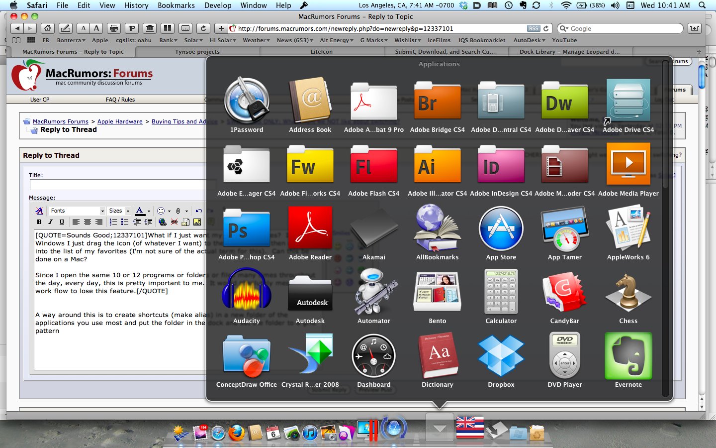Open the Weather bookmarks dropdown
The height and width of the screenshot is (448, 716).
[256, 40]
